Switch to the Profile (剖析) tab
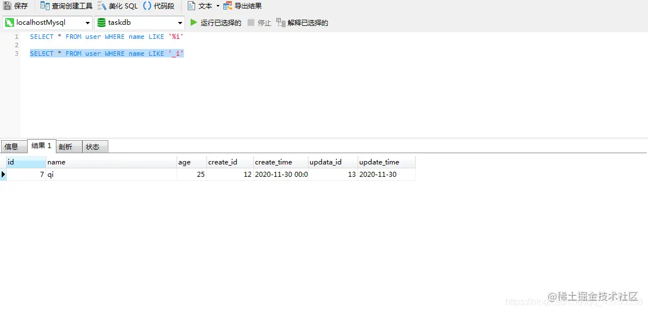The image size is (648, 312). click(x=69, y=146)
